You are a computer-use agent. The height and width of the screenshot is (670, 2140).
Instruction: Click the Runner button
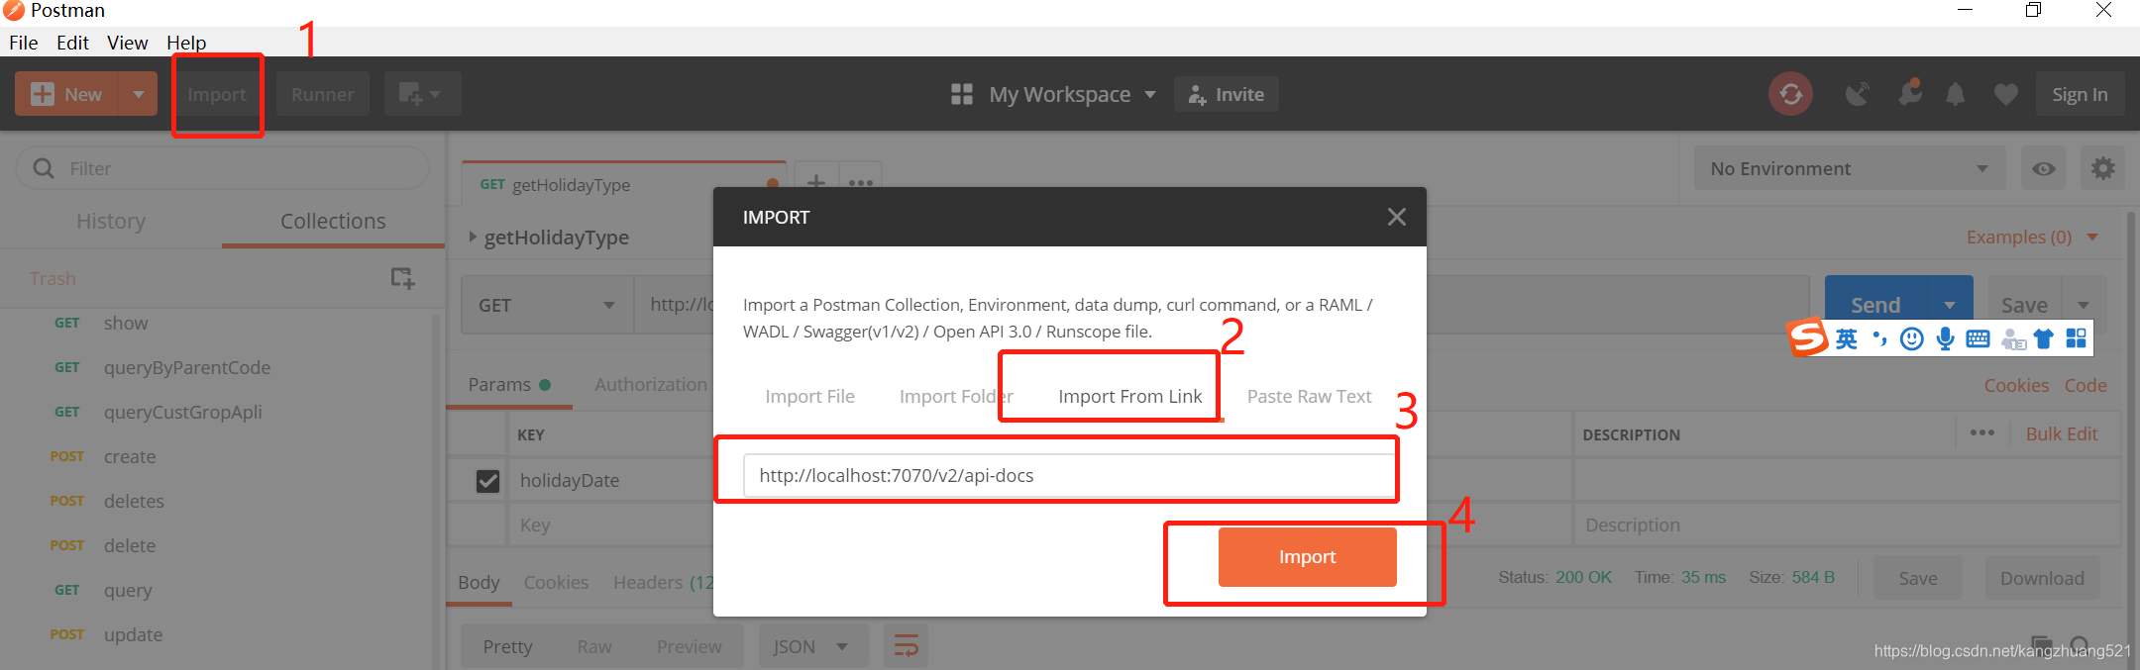[322, 94]
